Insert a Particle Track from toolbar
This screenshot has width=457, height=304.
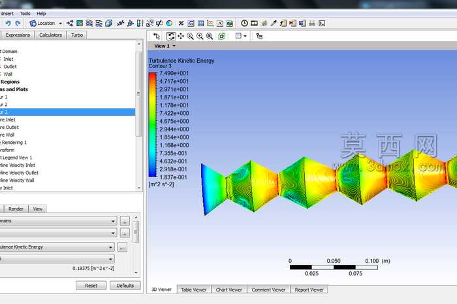click(99, 24)
